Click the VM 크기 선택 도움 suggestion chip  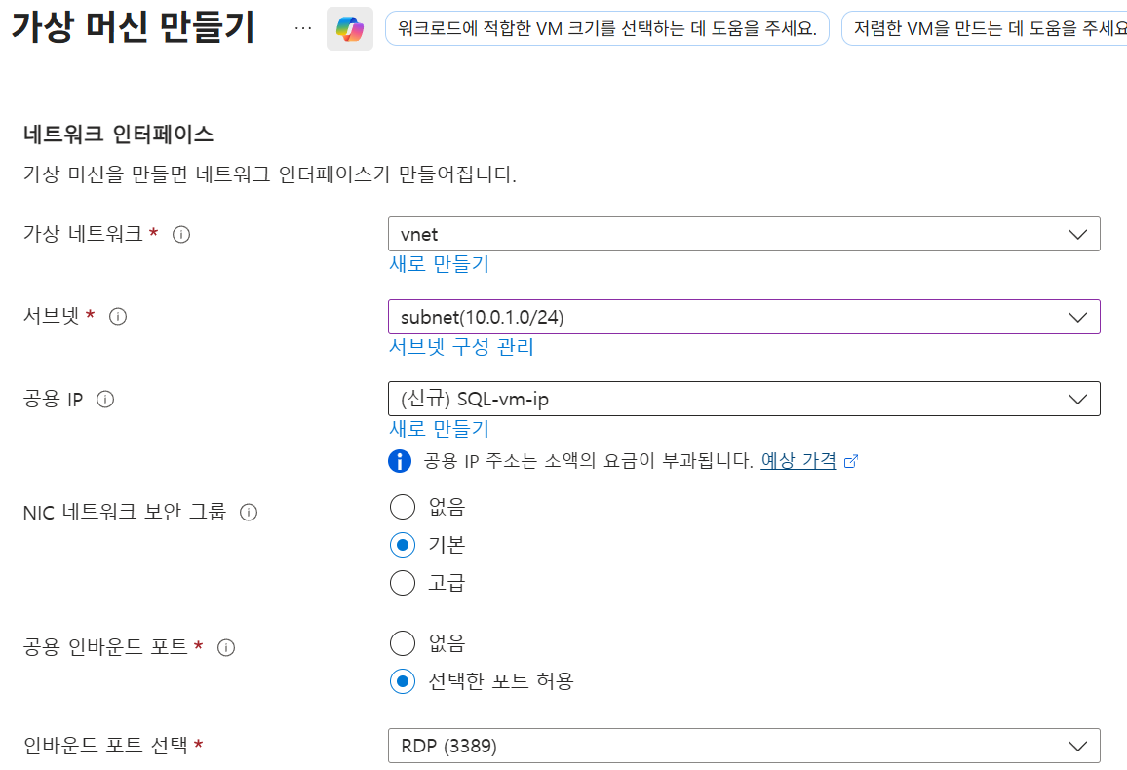click(606, 29)
